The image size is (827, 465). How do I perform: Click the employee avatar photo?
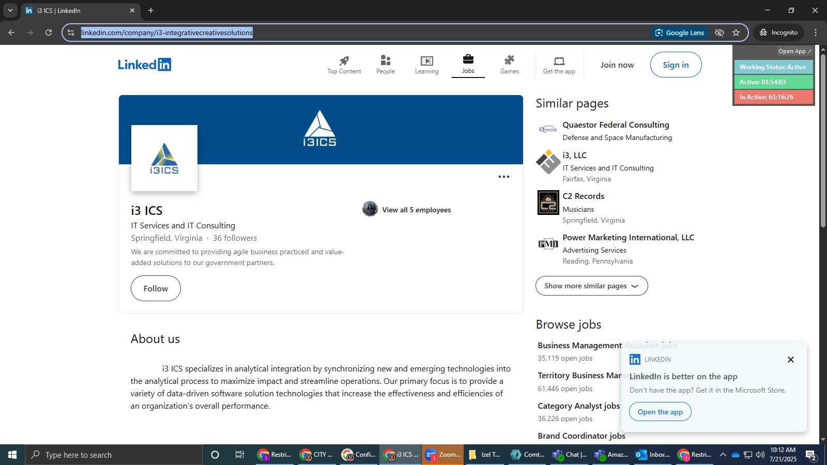click(370, 209)
